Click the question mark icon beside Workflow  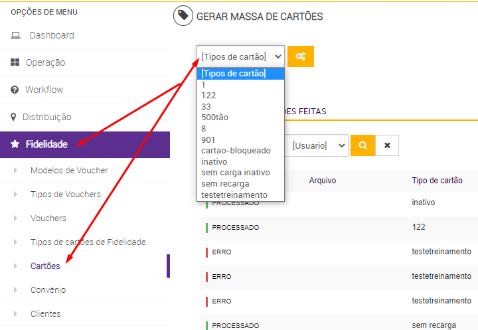coord(15,90)
